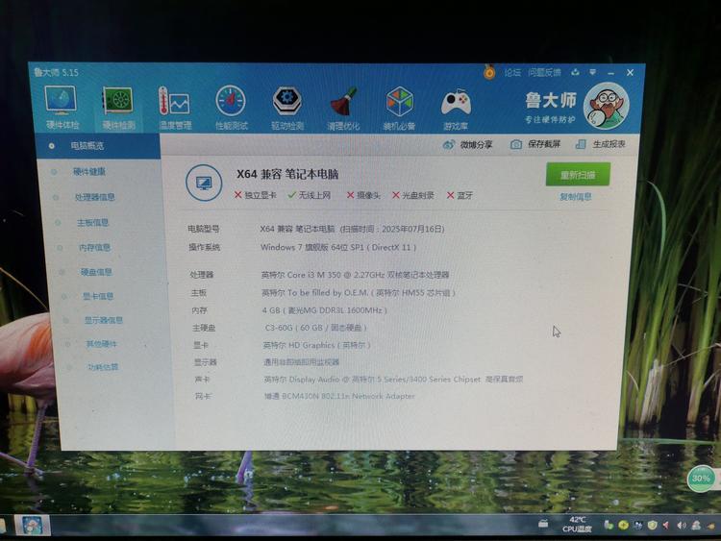Open 其他硬件 in the sidebar
The image size is (721, 541).
[x=102, y=344]
